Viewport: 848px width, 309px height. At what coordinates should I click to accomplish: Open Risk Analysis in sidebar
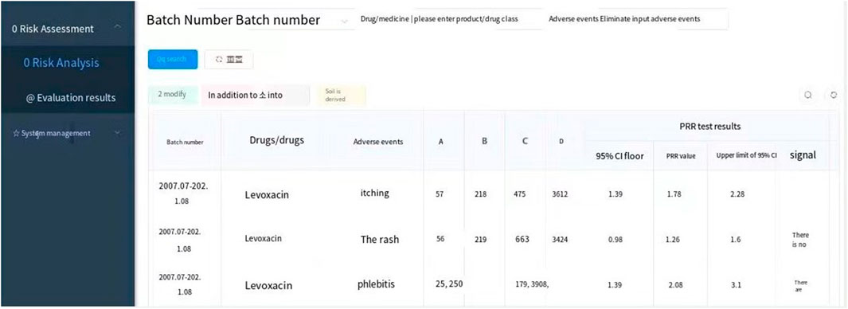[61, 63]
